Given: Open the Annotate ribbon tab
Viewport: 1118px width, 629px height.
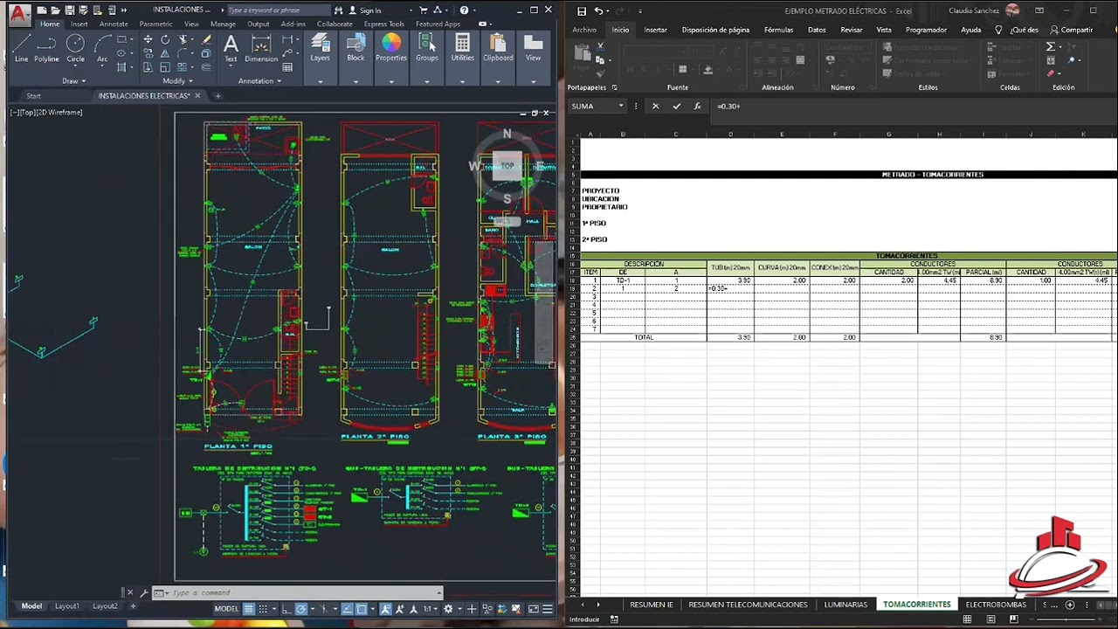Looking at the screenshot, I should point(114,24).
